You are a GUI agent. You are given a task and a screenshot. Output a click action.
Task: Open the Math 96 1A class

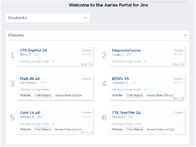[30, 79]
